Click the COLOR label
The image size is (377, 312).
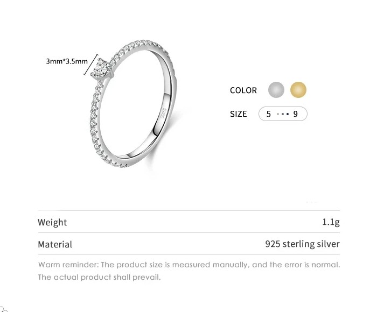point(243,90)
